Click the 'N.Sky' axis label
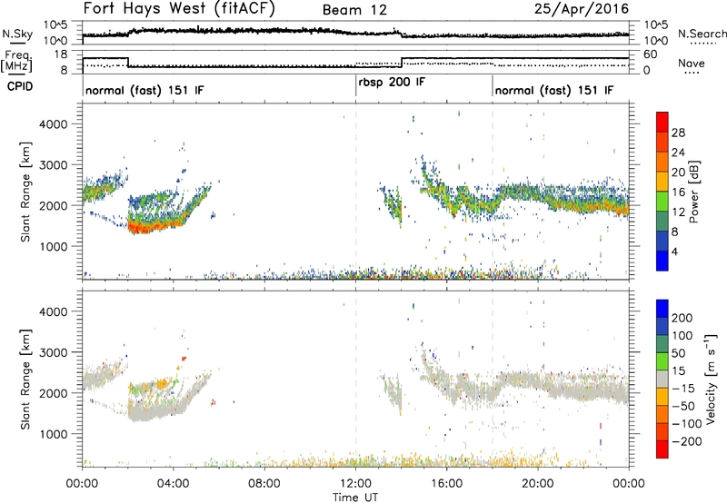The image size is (727, 503). (17, 34)
